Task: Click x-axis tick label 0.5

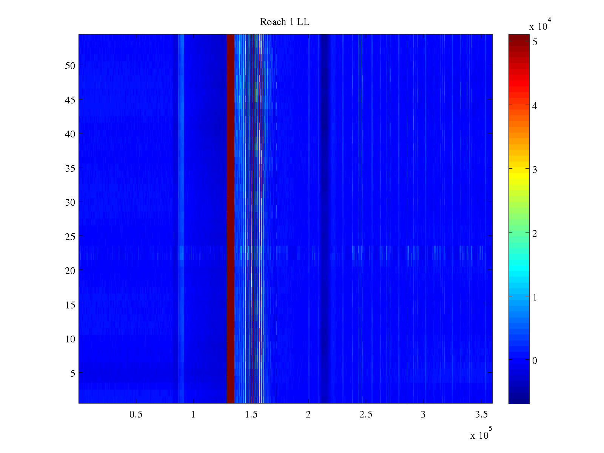Action: pyautogui.click(x=136, y=414)
